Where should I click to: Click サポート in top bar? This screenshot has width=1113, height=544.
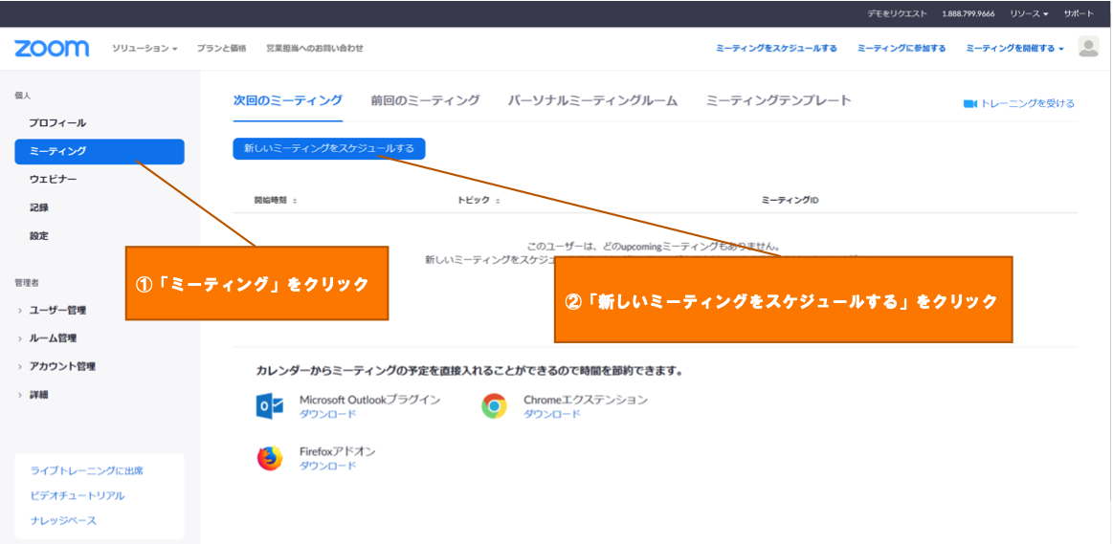[1079, 13]
